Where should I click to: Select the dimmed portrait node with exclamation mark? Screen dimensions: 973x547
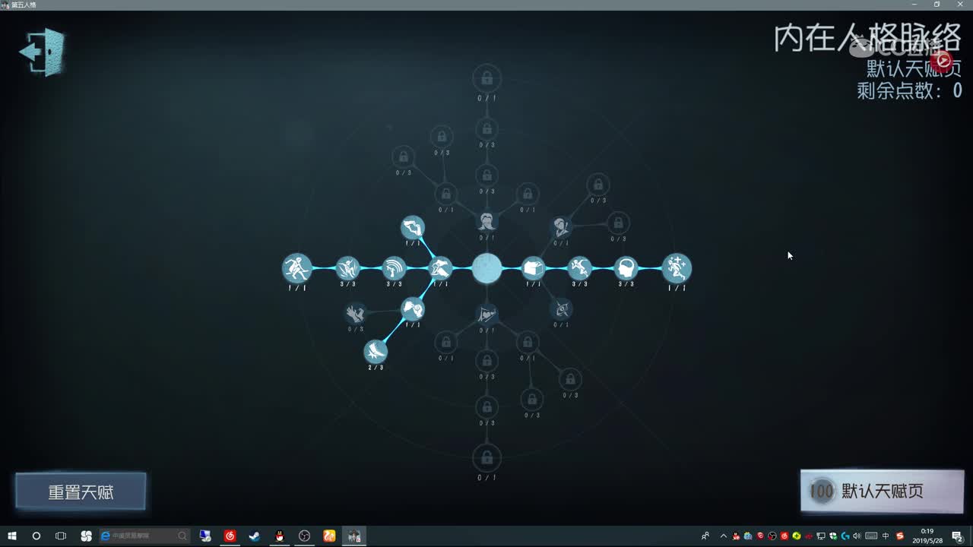[x=561, y=226]
